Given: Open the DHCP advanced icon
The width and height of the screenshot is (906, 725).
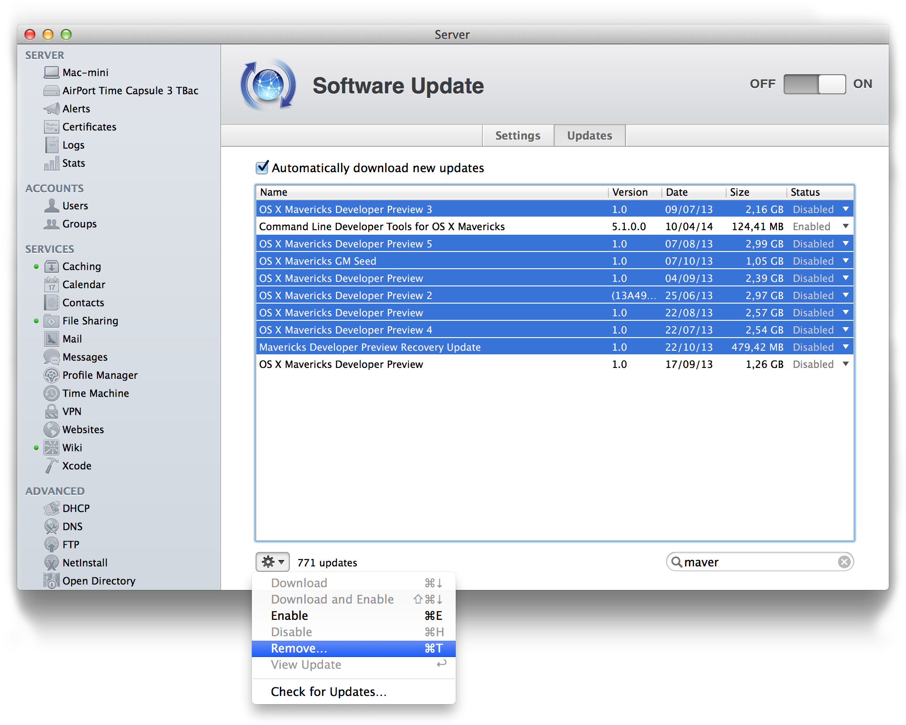Looking at the screenshot, I should 52,508.
